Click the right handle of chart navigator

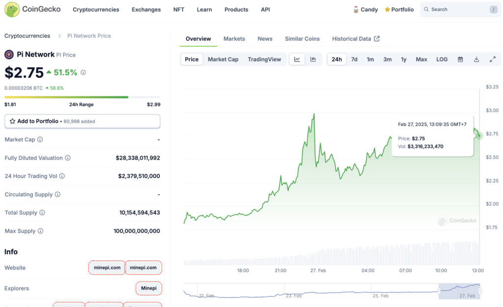point(480,291)
